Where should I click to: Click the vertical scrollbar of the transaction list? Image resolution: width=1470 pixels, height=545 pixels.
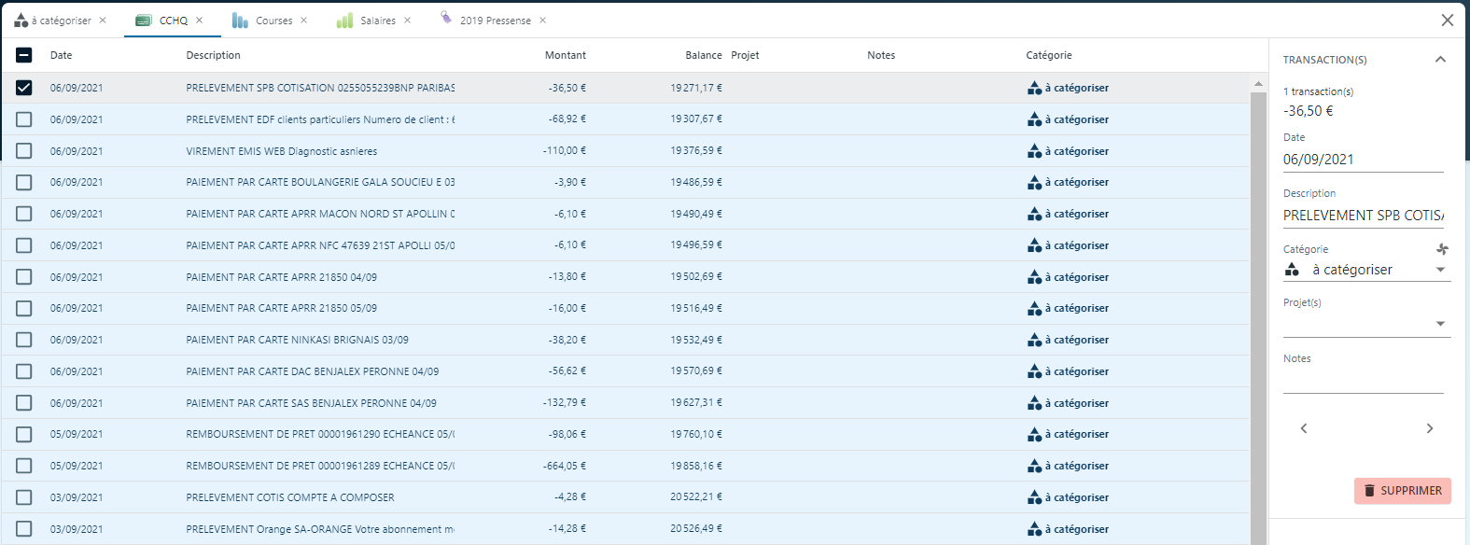click(x=1258, y=308)
